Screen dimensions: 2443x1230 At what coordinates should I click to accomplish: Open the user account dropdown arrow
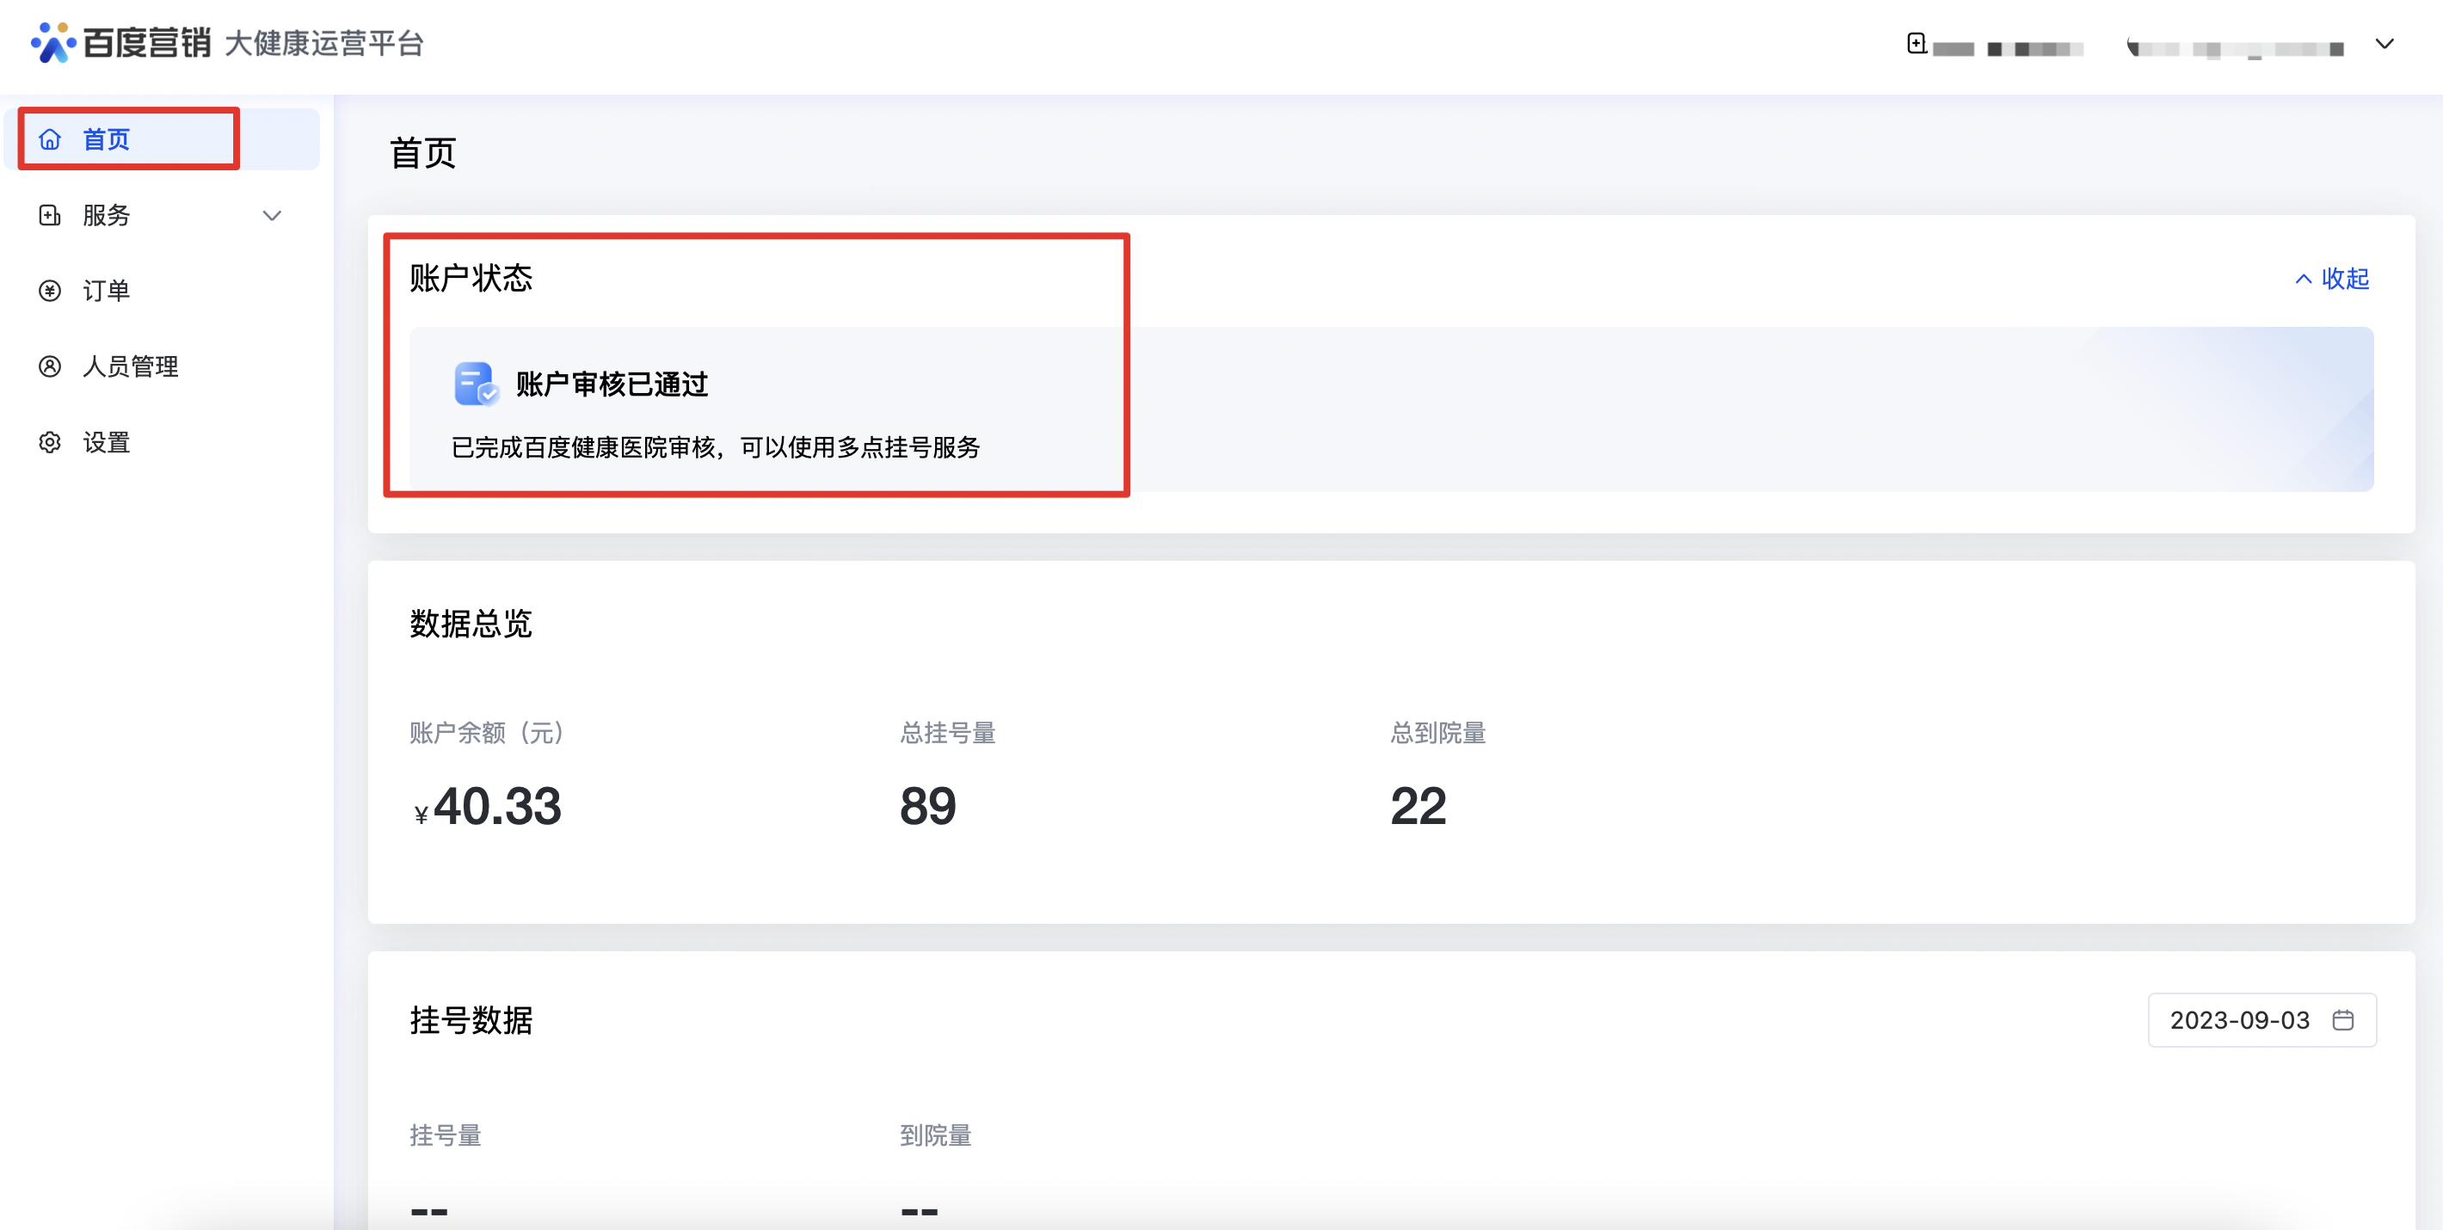pyautogui.click(x=2385, y=44)
